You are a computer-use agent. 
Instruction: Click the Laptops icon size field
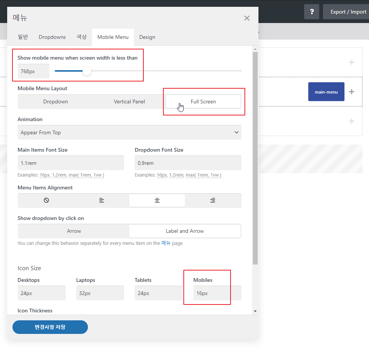click(100, 293)
